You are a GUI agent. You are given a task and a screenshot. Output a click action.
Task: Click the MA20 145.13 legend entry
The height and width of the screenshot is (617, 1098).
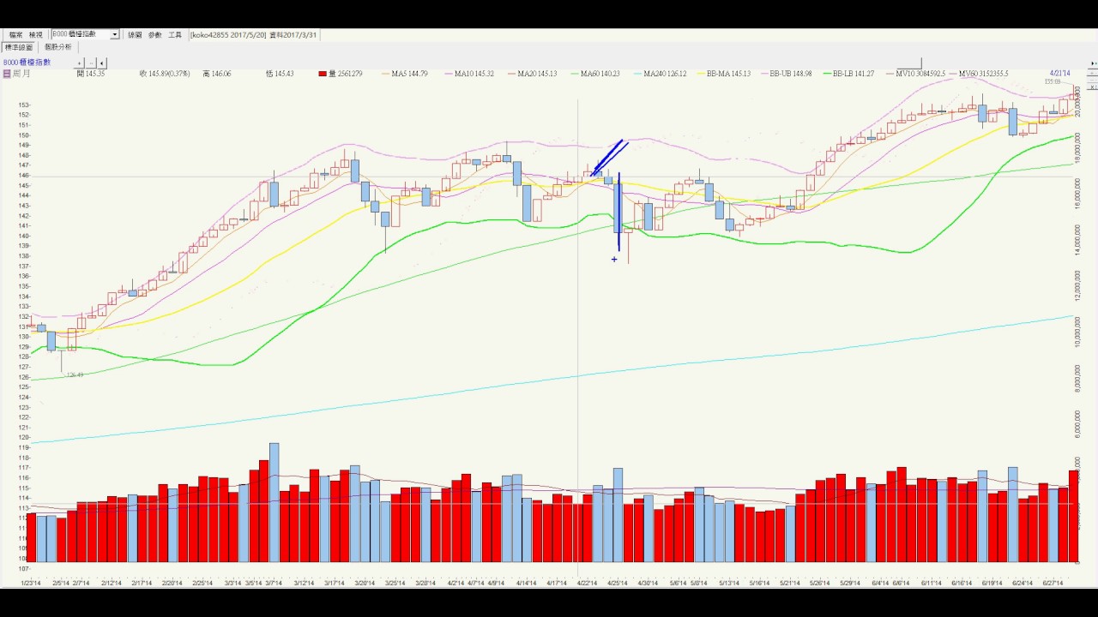point(532,74)
